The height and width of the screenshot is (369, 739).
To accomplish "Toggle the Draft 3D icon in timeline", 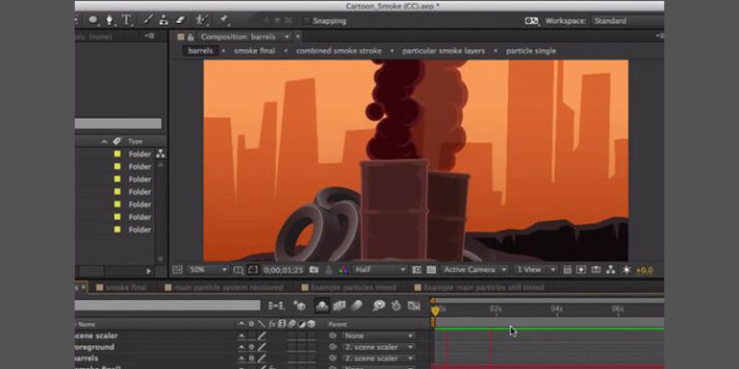I will [x=299, y=306].
